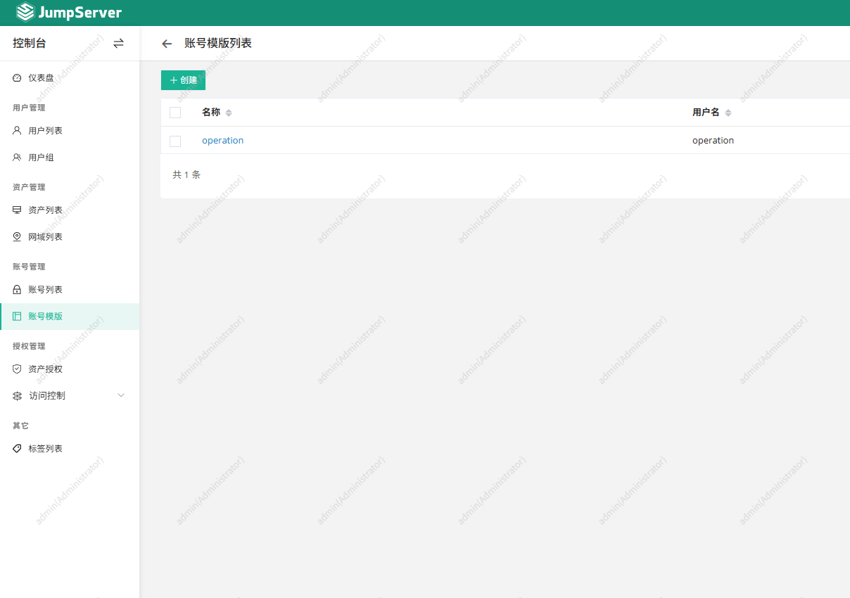Viewport: 850px width, 598px height.
Task: Click the 创建 button to create a template
Action: 183,80
